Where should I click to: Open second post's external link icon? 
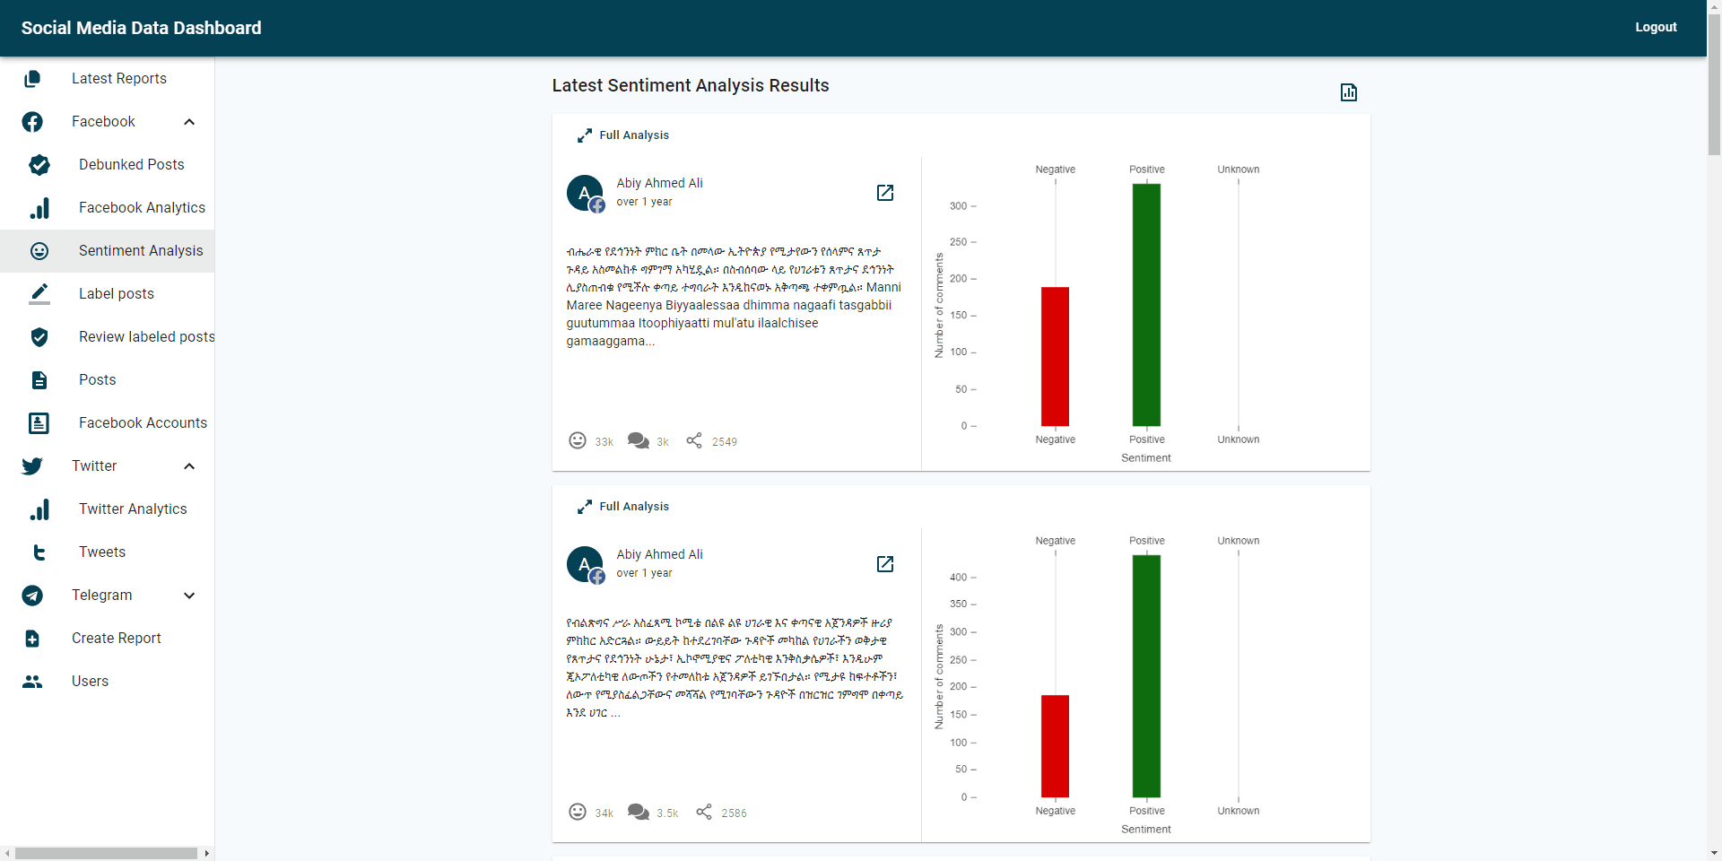coord(884,564)
